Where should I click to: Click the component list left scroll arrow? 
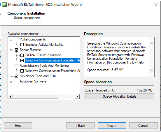click(x=10, y=97)
